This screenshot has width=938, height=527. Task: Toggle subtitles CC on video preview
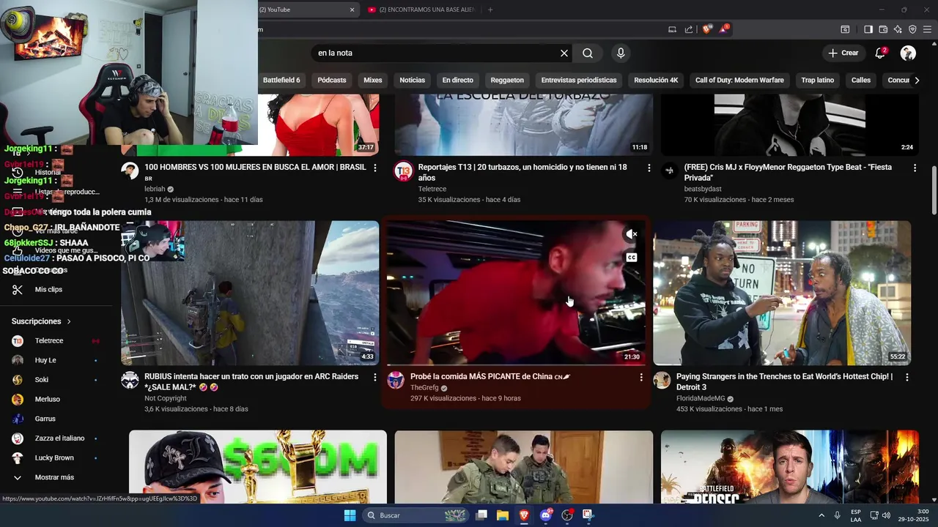[632, 258]
